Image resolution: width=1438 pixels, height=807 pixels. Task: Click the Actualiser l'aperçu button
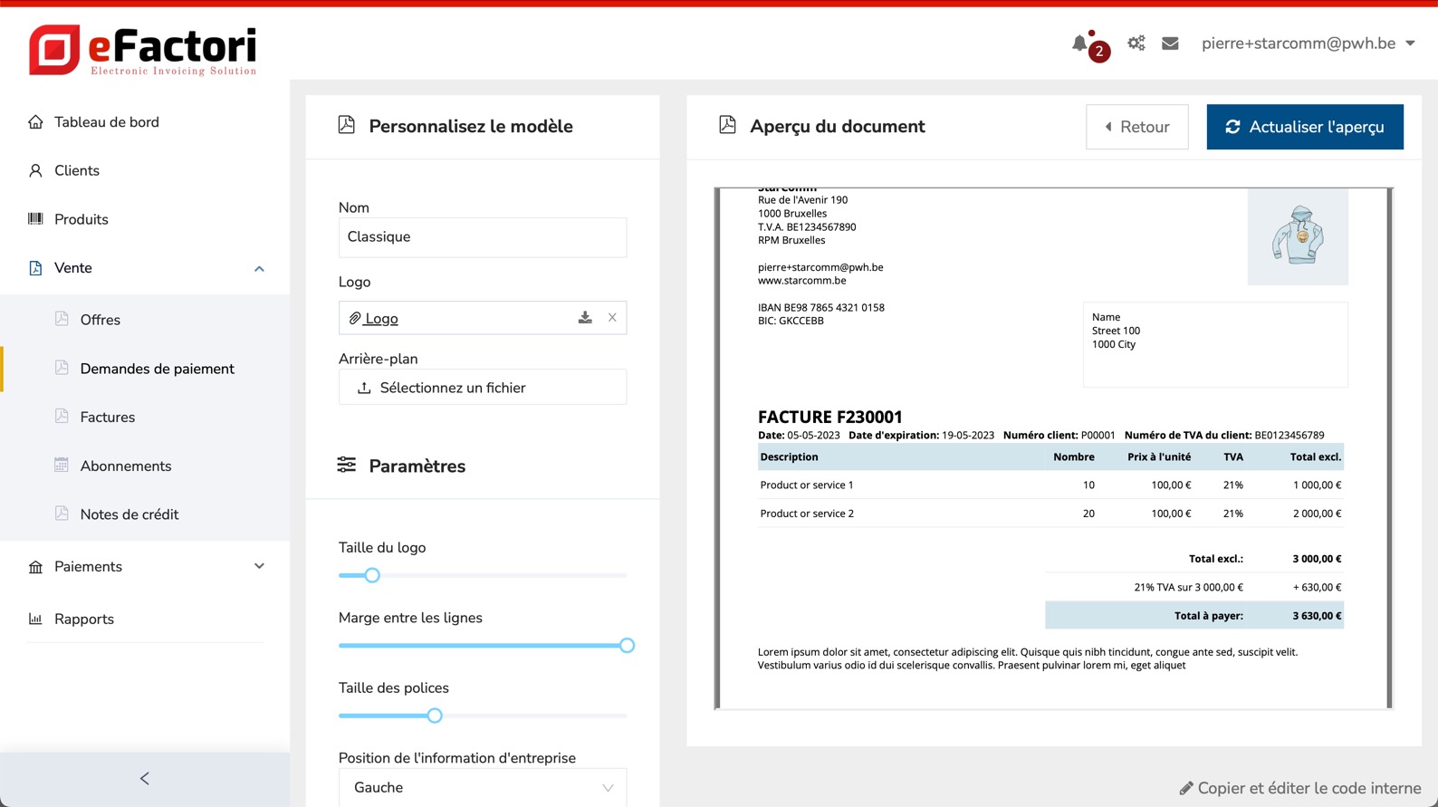(x=1304, y=127)
